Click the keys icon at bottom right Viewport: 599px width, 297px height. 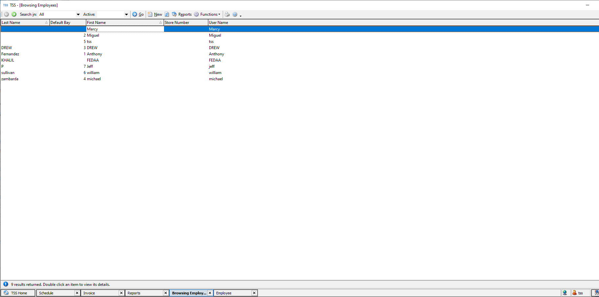[x=596, y=293]
